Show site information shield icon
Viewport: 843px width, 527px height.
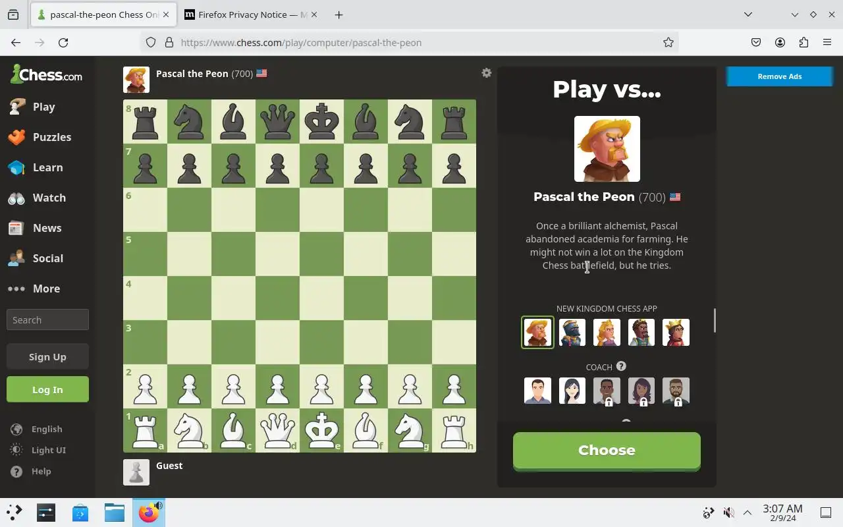[151, 42]
